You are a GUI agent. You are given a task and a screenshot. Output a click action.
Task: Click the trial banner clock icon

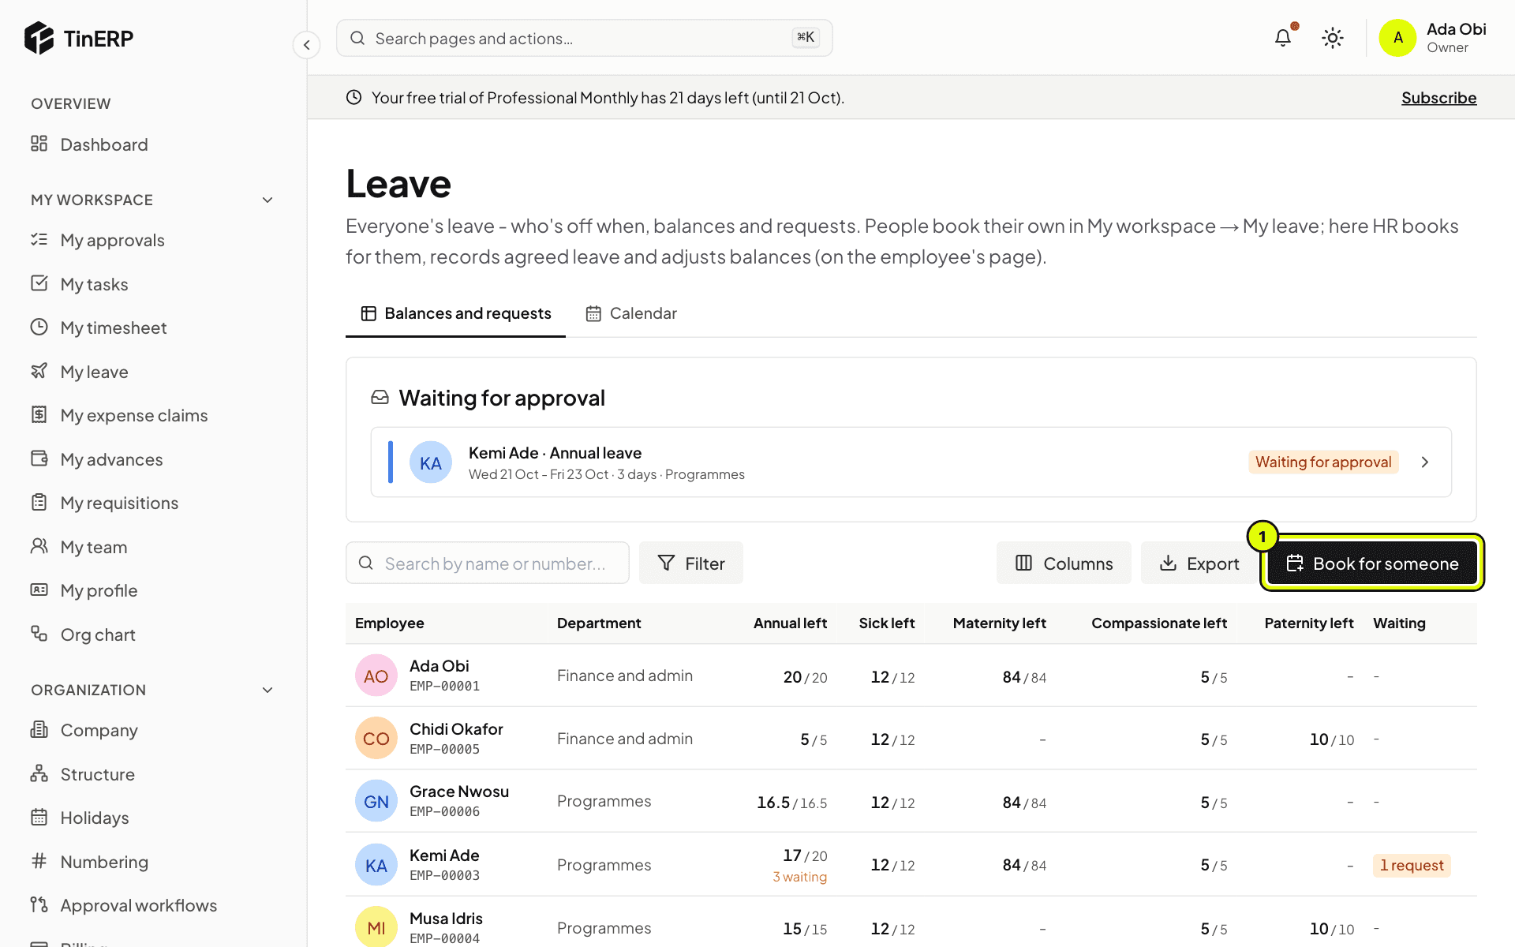pos(353,97)
